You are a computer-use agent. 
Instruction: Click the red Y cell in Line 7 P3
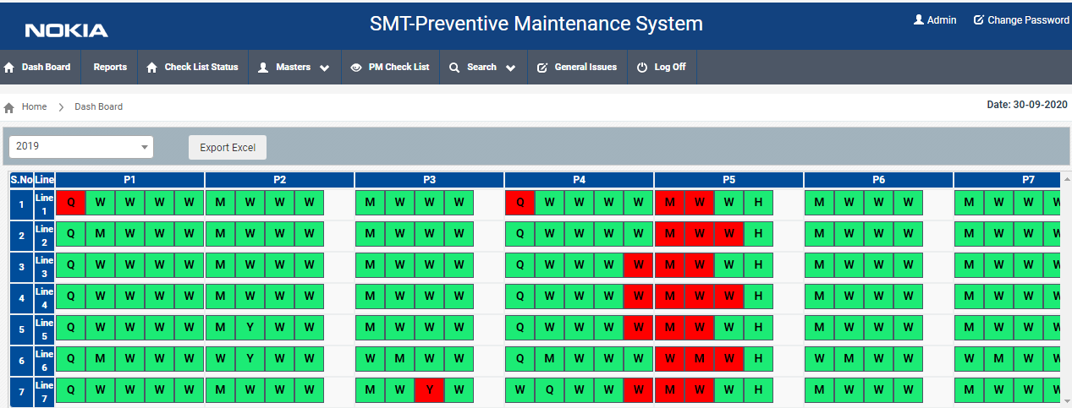[430, 390]
